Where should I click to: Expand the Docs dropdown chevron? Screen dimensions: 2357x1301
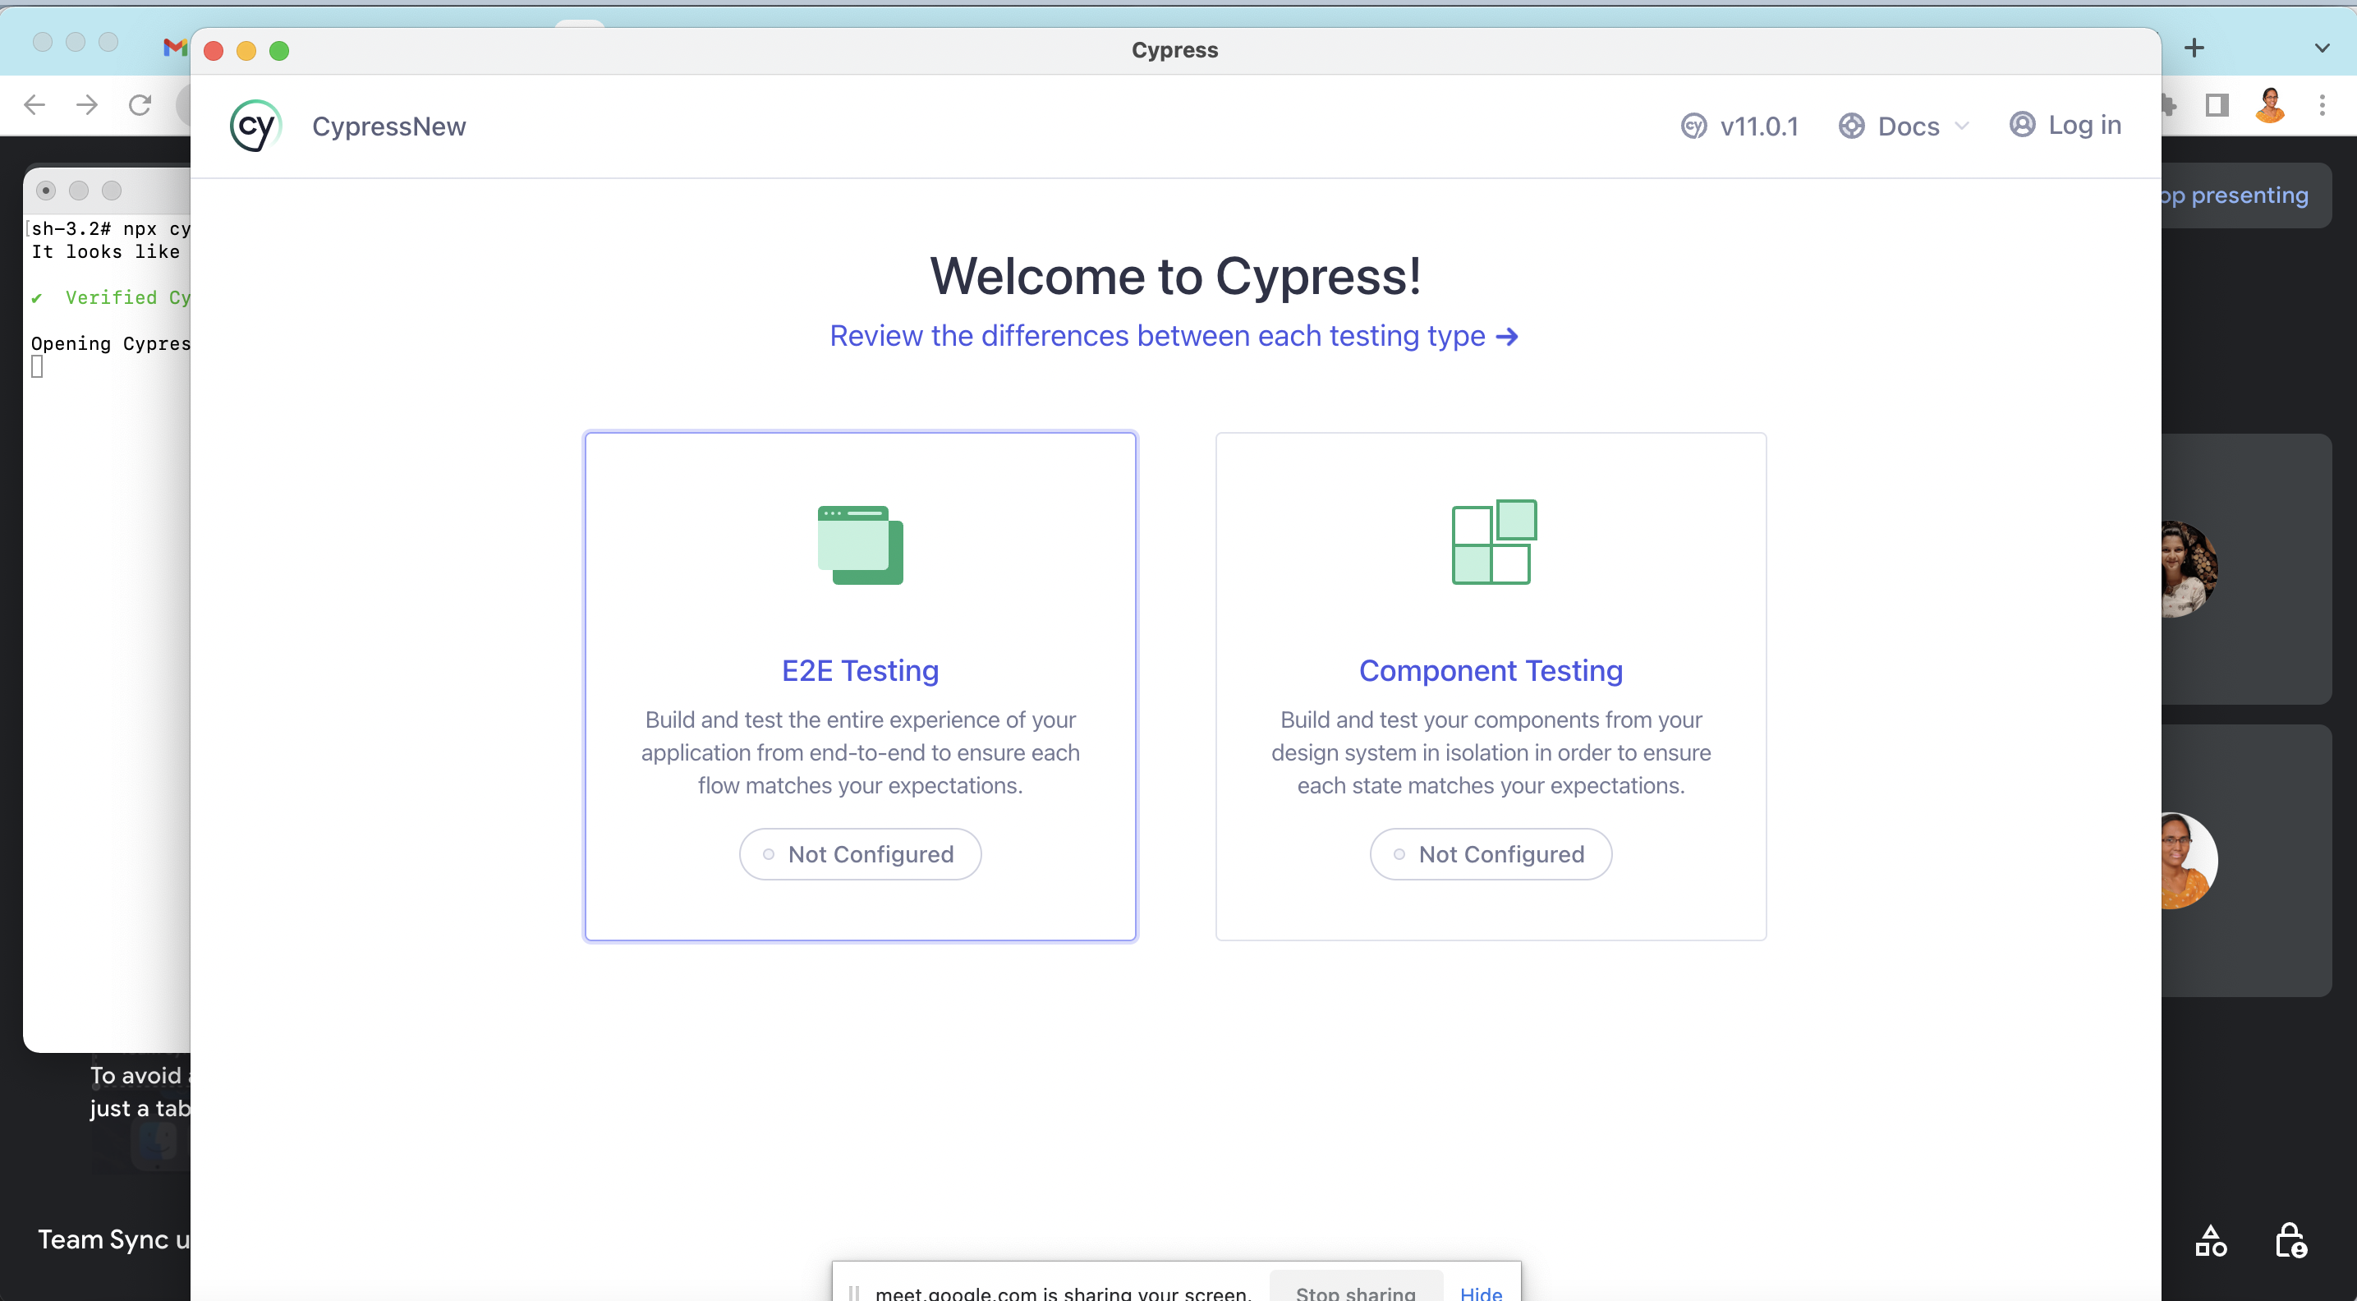pyautogui.click(x=1962, y=126)
